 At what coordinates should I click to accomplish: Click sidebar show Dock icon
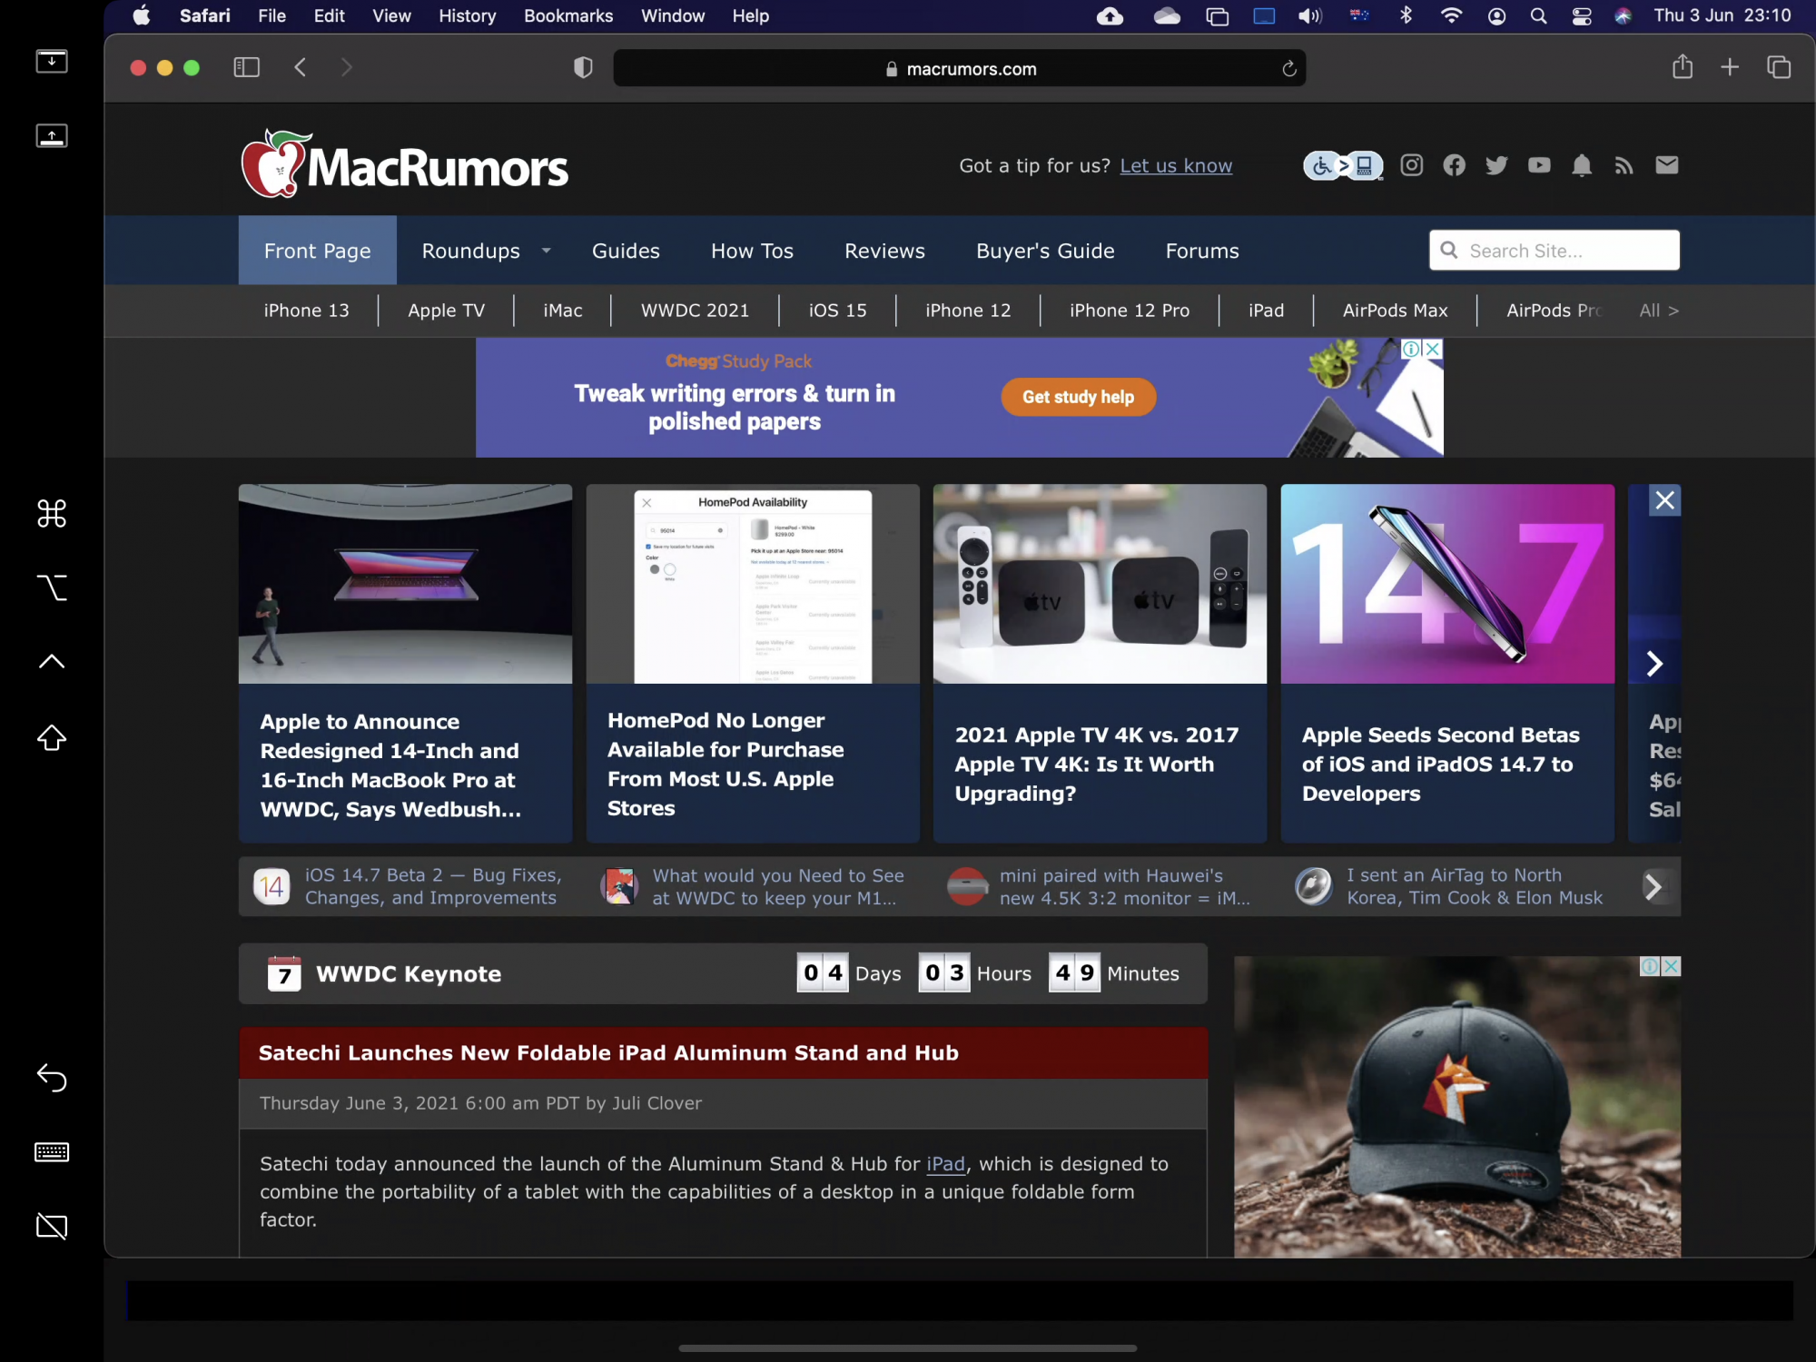coord(52,135)
